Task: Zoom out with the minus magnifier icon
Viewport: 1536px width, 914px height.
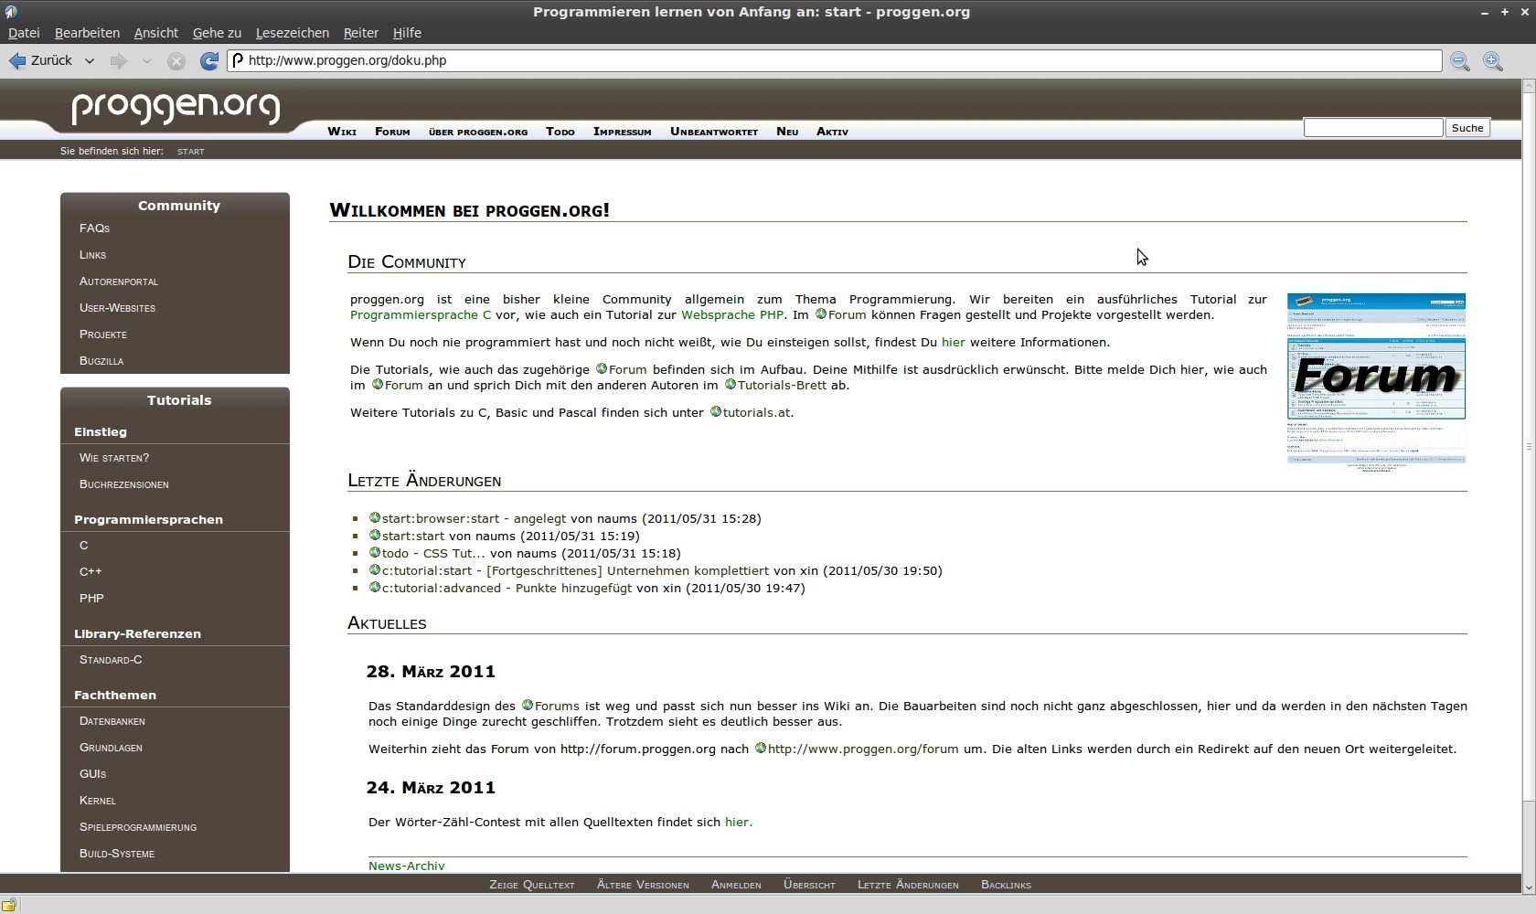Action: click(x=1460, y=61)
